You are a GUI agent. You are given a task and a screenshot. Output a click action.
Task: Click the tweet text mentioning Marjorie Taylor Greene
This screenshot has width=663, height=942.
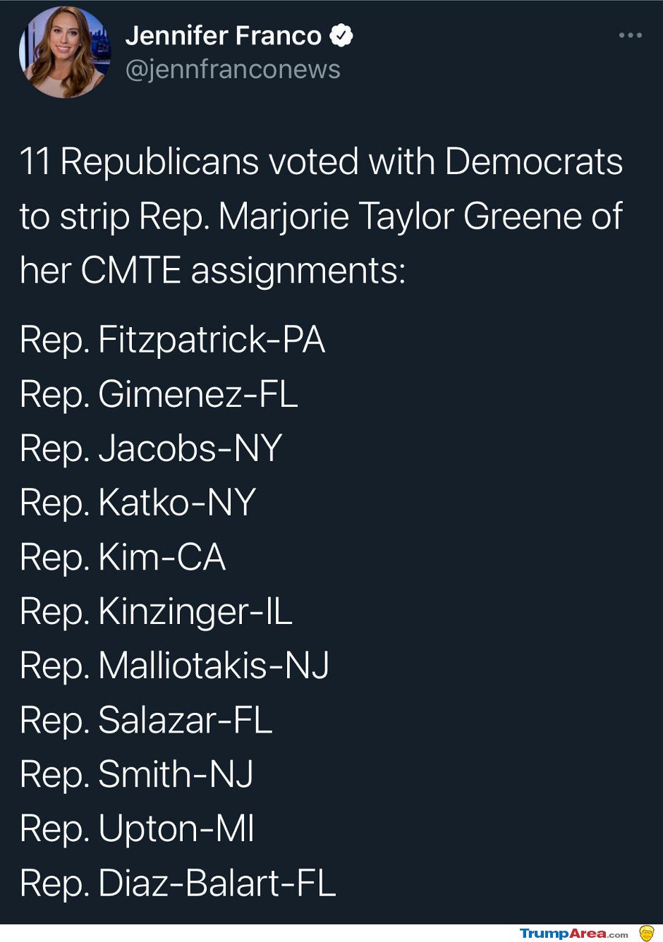(321, 216)
